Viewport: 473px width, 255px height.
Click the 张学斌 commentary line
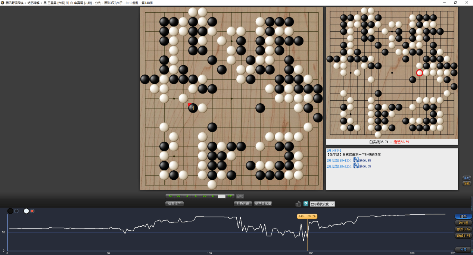pyautogui.click(x=354, y=154)
